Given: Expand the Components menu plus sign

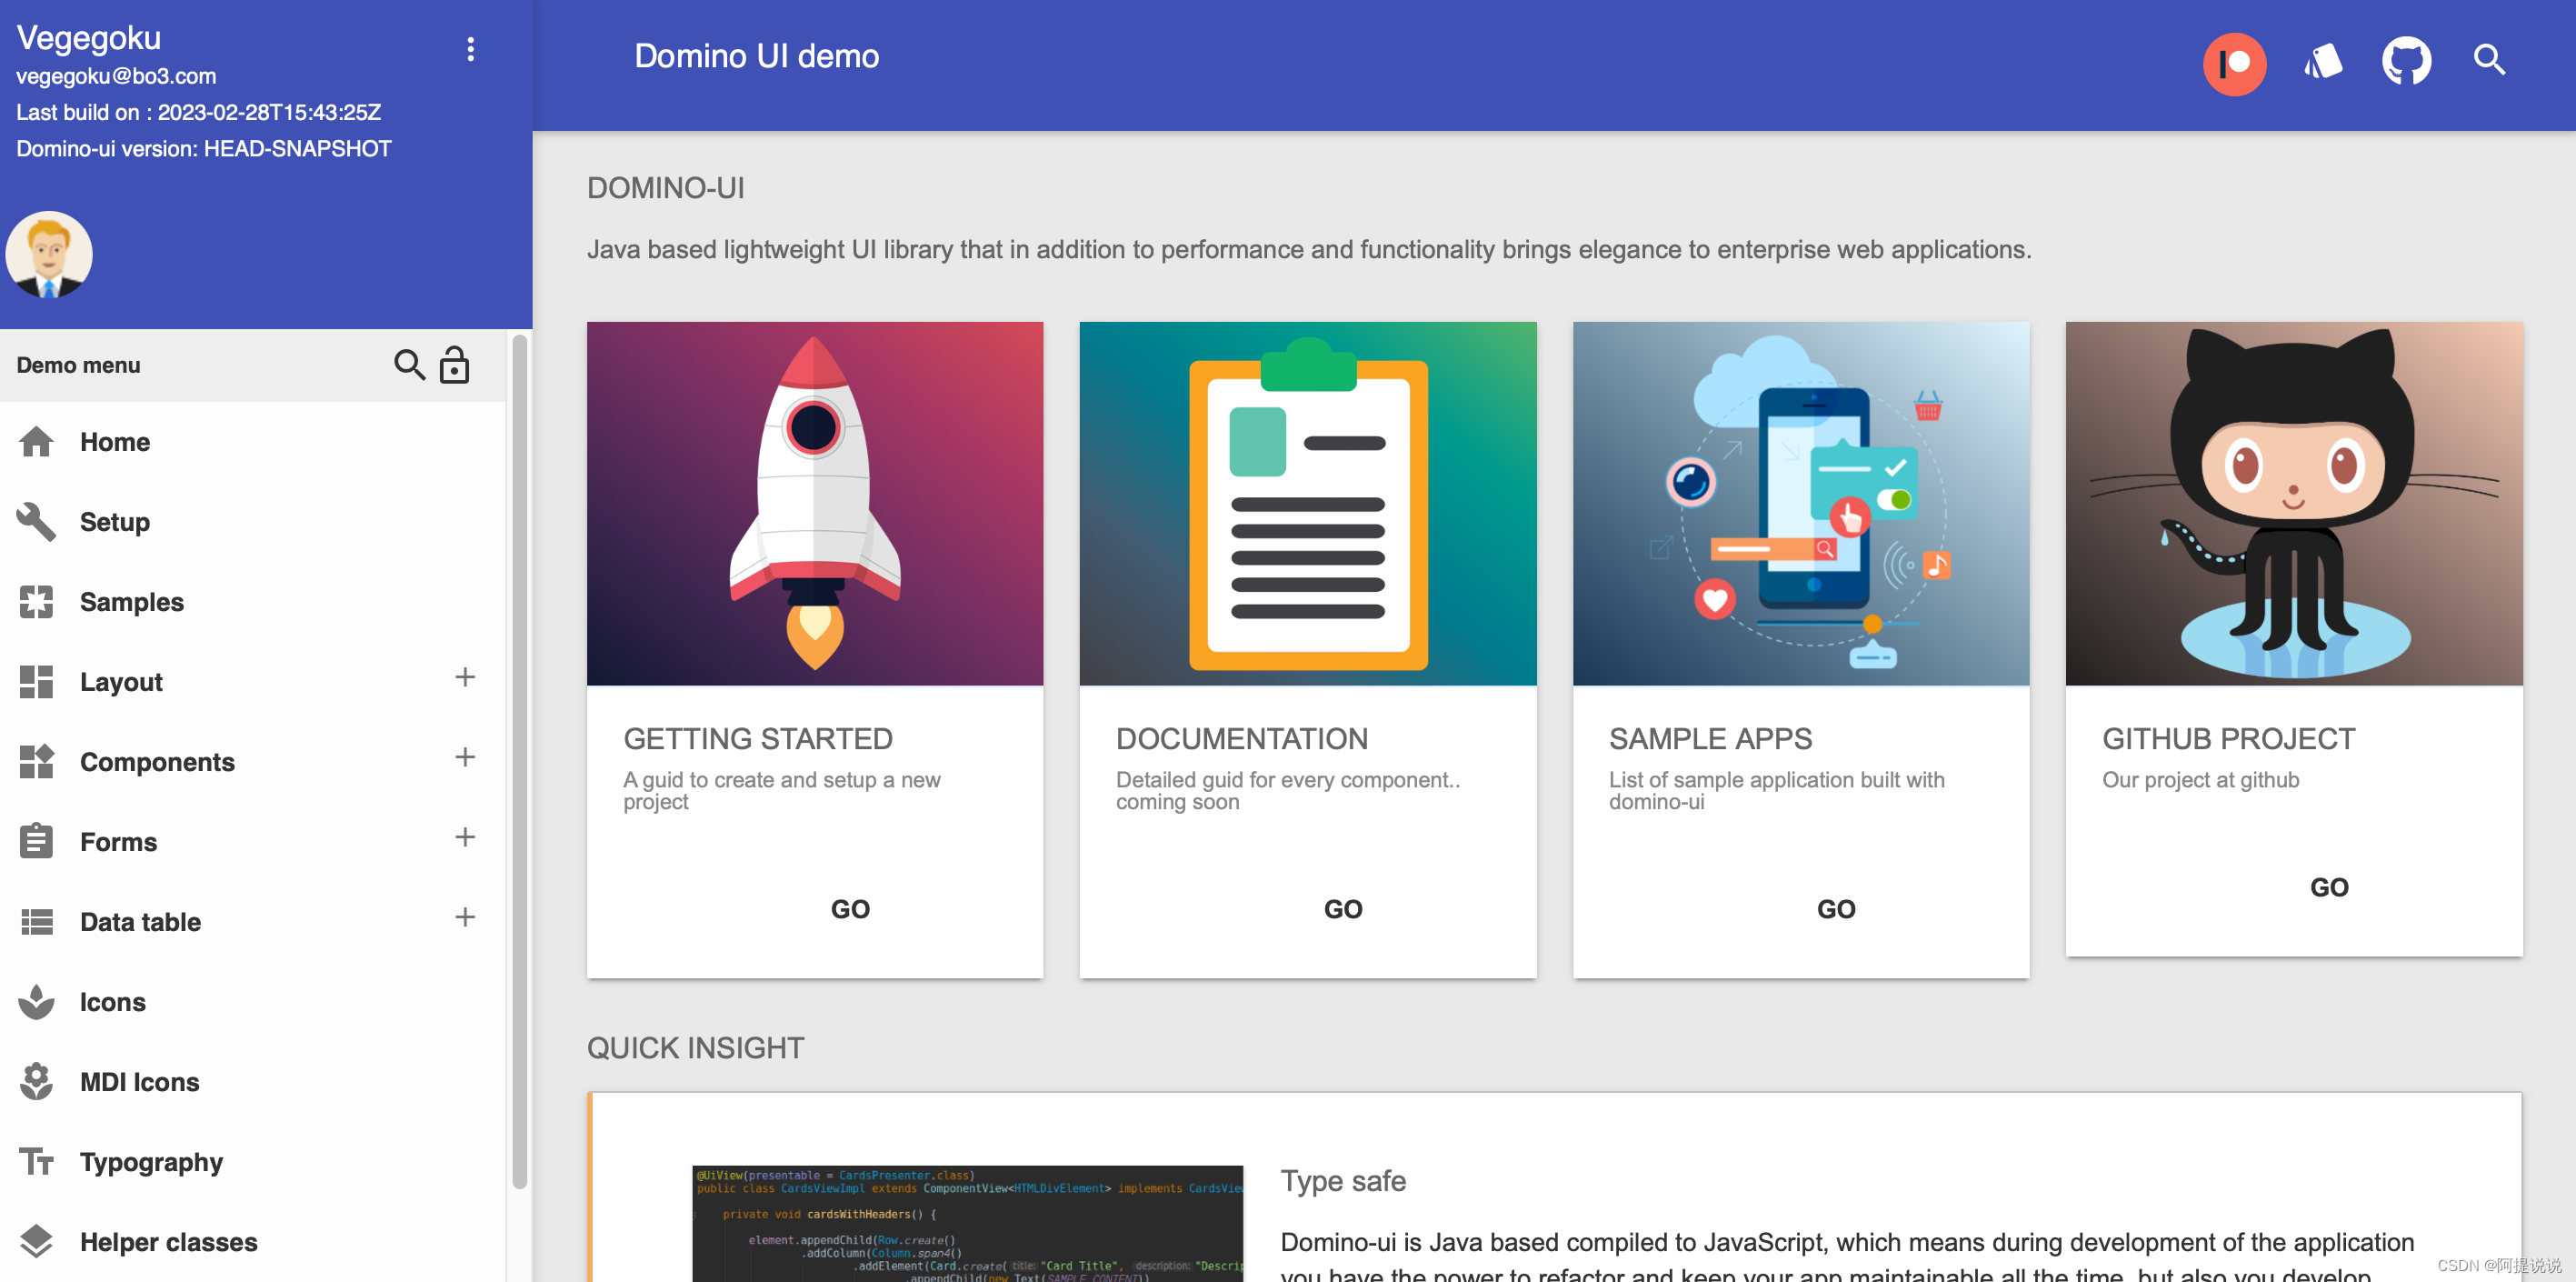Looking at the screenshot, I should (465, 757).
